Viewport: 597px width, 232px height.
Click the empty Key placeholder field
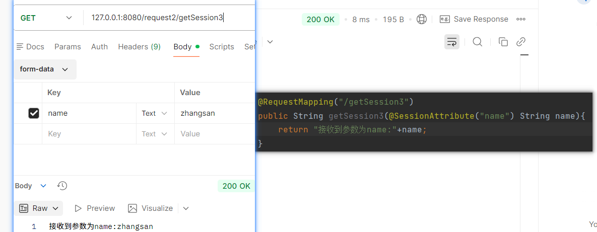point(89,134)
